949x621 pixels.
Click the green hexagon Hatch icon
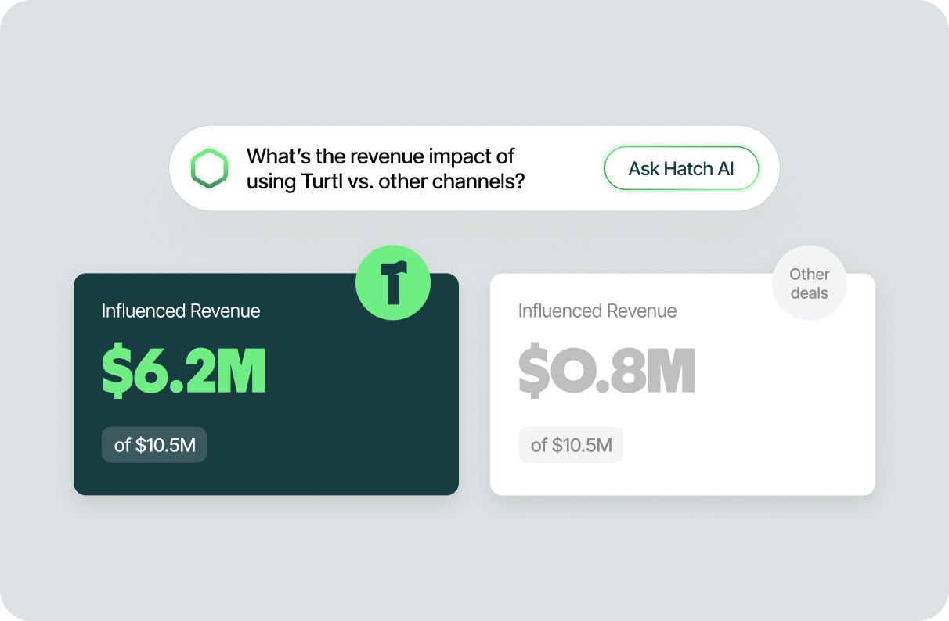click(x=210, y=168)
